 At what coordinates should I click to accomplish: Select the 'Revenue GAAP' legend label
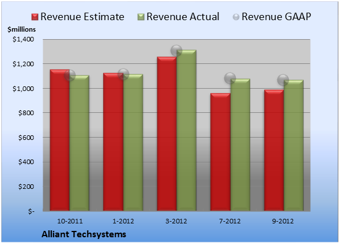[276, 17]
